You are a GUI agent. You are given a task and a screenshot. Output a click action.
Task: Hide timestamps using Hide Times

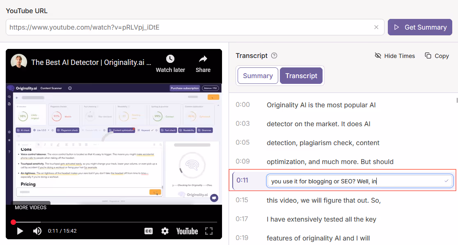click(x=394, y=55)
